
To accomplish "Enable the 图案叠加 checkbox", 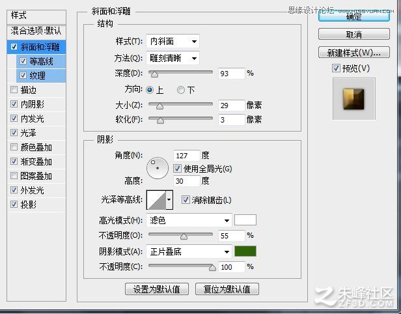I will (14, 175).
